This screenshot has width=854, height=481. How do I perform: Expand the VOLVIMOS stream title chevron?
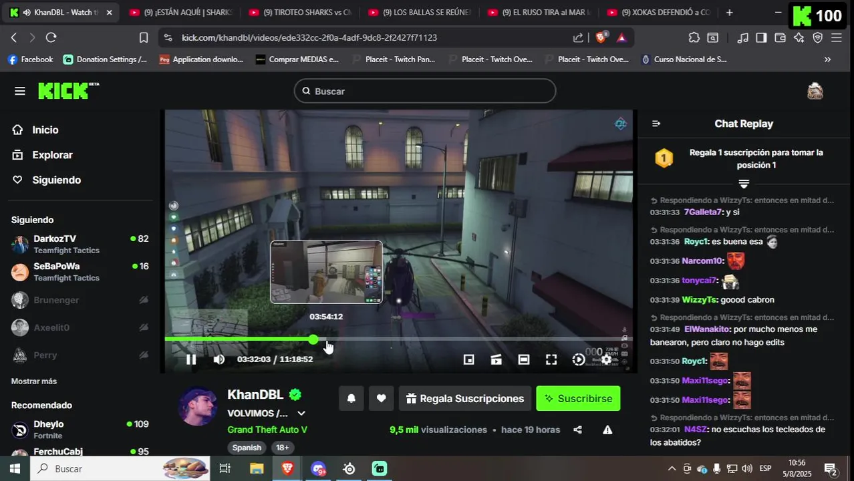301,414
